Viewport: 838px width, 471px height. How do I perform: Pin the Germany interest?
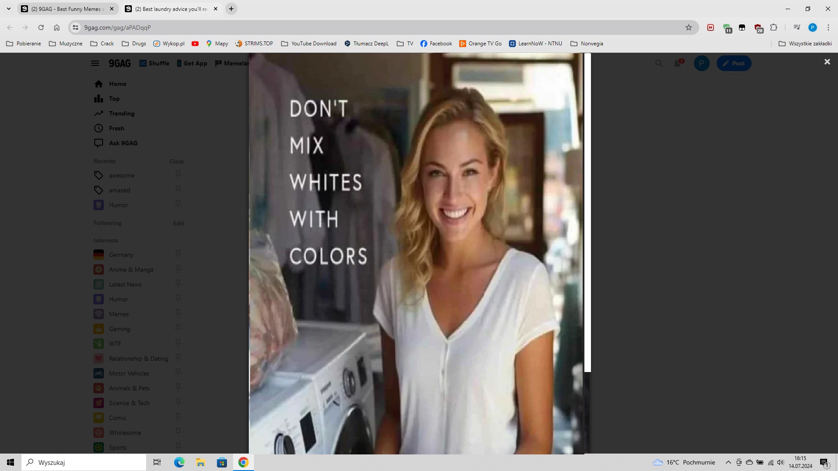(x=178, y=254)
